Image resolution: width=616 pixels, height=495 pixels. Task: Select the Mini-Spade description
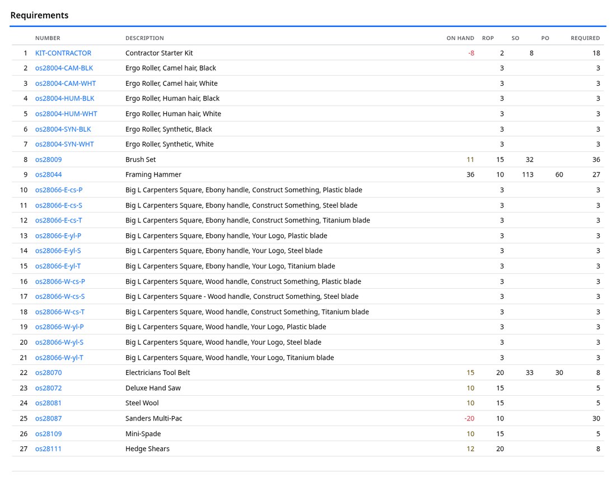tap(143, 434)
